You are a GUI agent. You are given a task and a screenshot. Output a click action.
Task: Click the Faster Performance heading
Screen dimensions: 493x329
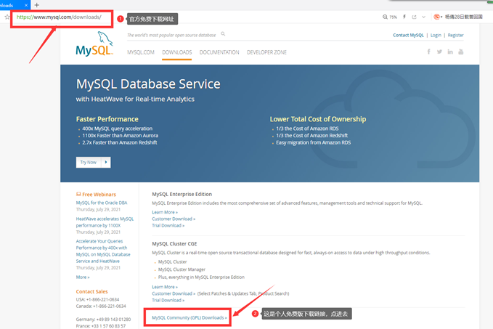pyautogui.click(x=107, y=119)
